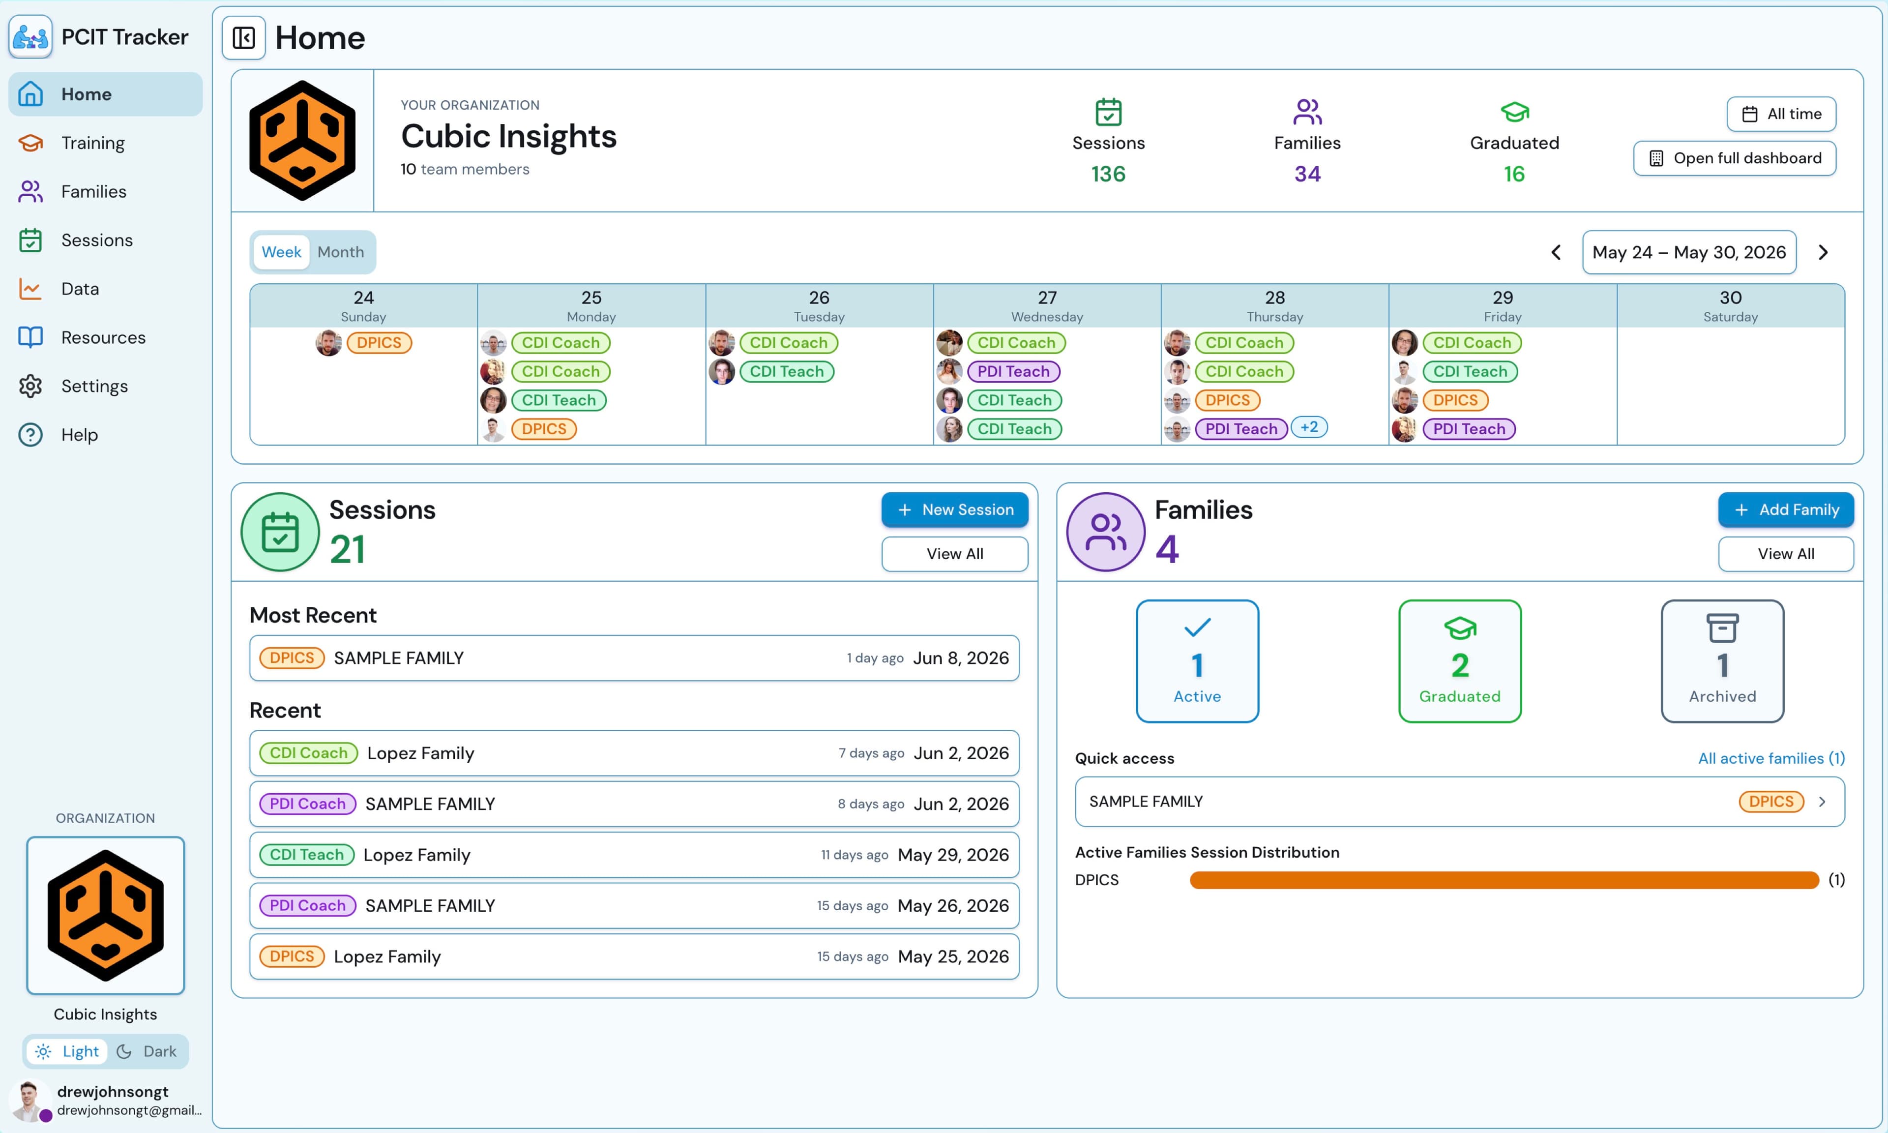Screen dimensions: 1888x1133
Task: Click the PCIT Tracker app logo
Action: click(30, 37)
